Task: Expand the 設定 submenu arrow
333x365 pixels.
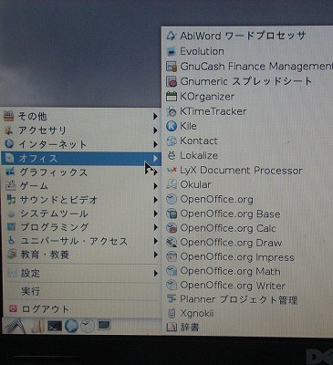Action: pyautogui.click(x=155, y=273)
